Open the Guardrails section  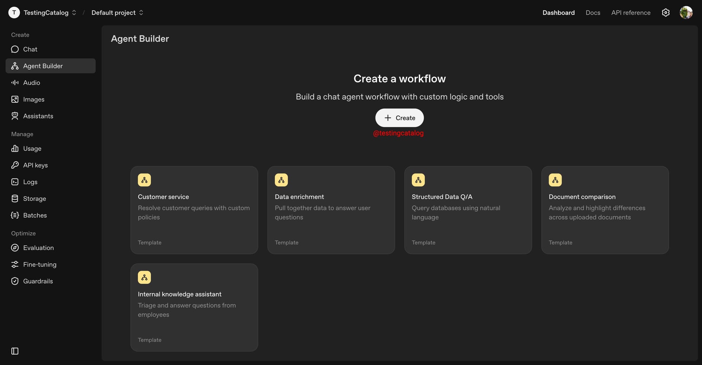point(38,281)
